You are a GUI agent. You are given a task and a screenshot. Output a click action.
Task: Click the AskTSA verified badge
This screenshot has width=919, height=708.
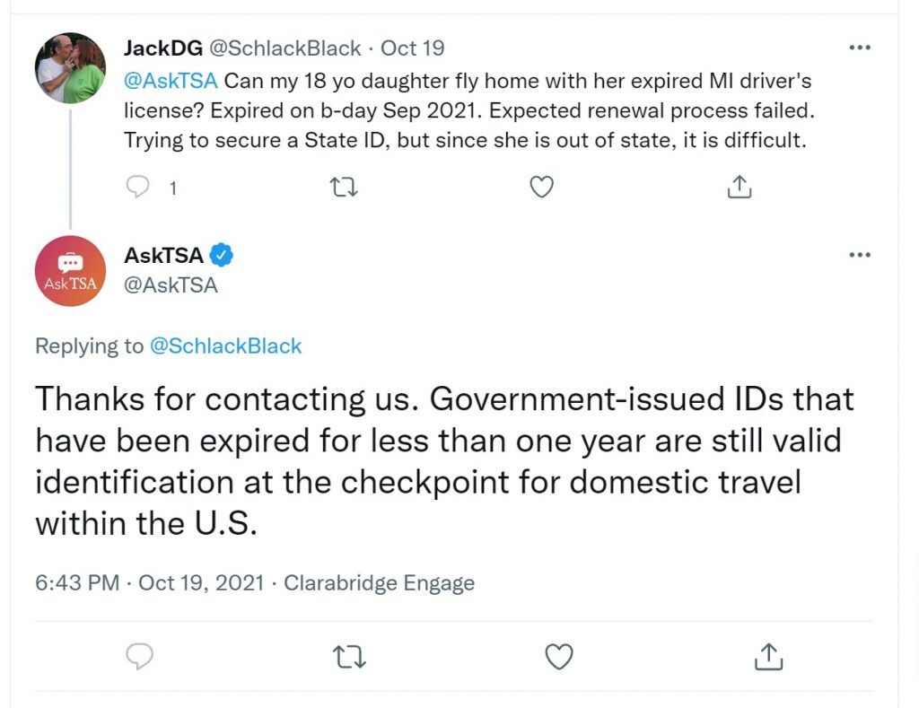point(222,255)
